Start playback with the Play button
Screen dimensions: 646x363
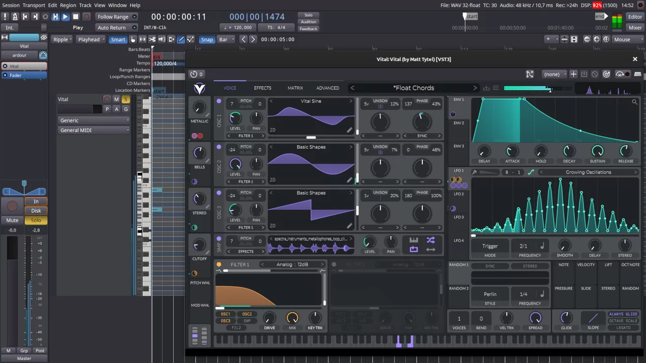[65, 17]
